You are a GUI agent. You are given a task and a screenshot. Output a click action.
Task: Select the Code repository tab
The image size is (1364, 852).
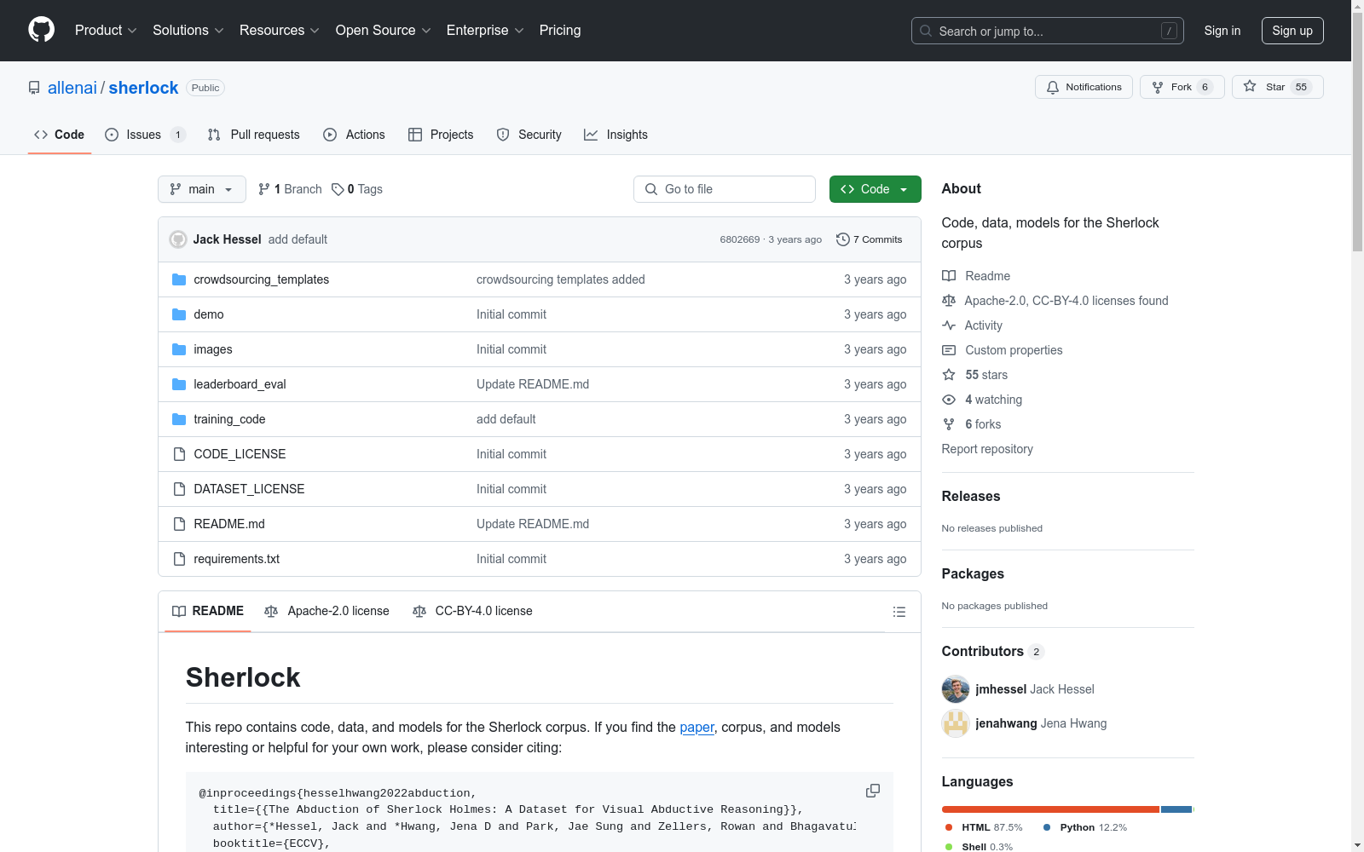[x=60, y=135]
